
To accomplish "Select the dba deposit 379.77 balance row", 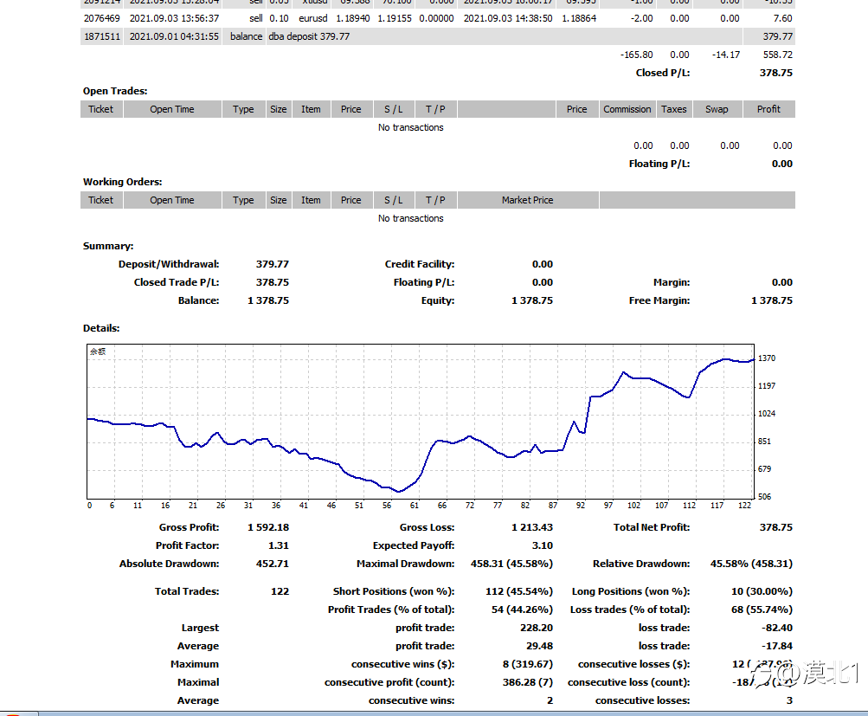I will [309, 36].
